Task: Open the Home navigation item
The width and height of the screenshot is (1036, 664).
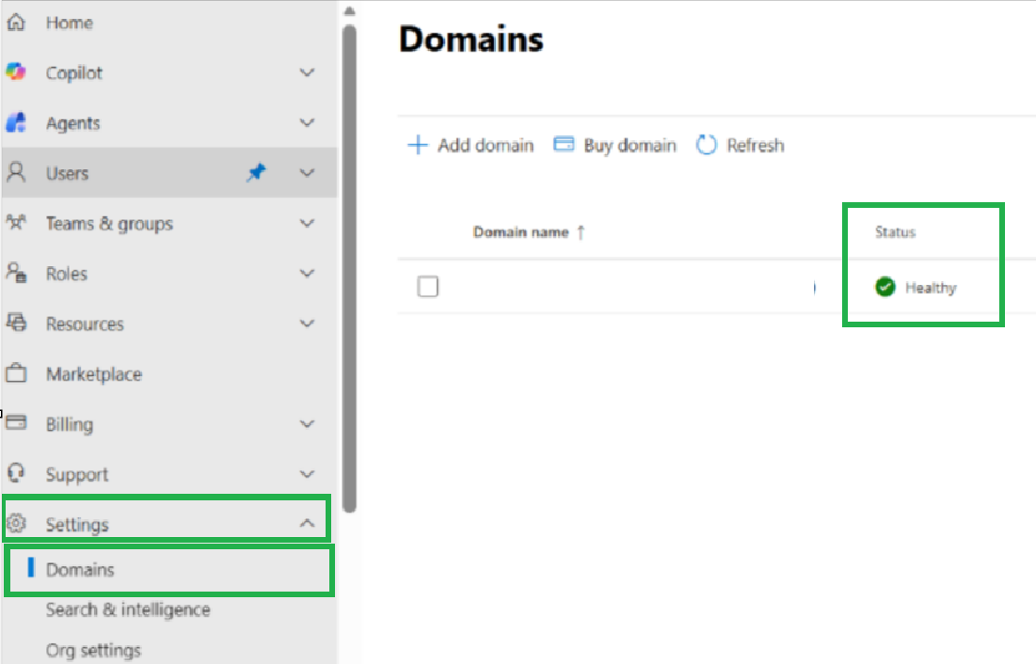Action: coord(169,24)
